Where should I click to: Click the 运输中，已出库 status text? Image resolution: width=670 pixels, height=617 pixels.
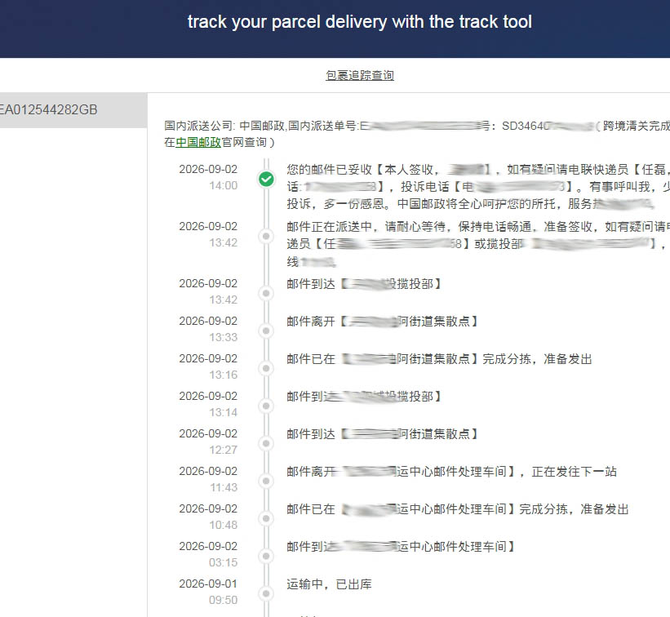pyautogui.click(x=329, y=584)
